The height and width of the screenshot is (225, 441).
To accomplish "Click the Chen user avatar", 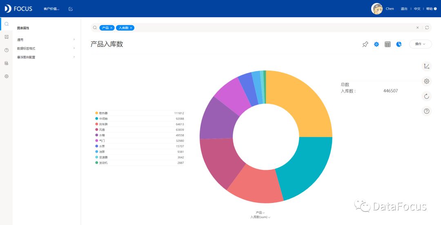I will [x=377, y=9].
